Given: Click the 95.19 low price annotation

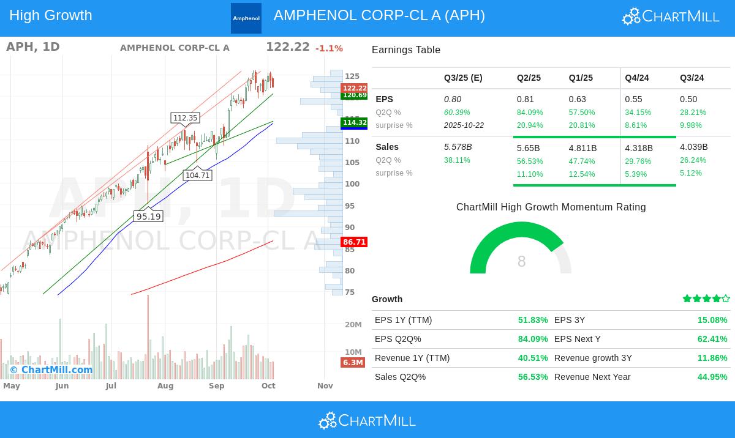Looking at the screenshot, I should (148, 216).
